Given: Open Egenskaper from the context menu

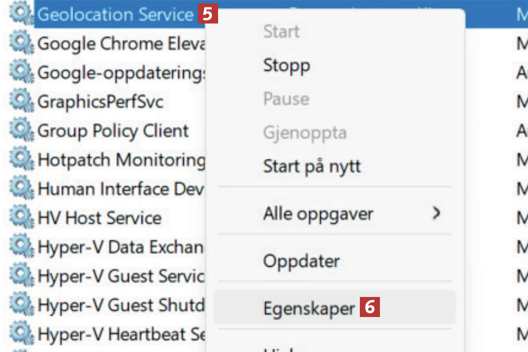Looking at the screenshot, I should [x=309, y=308].
